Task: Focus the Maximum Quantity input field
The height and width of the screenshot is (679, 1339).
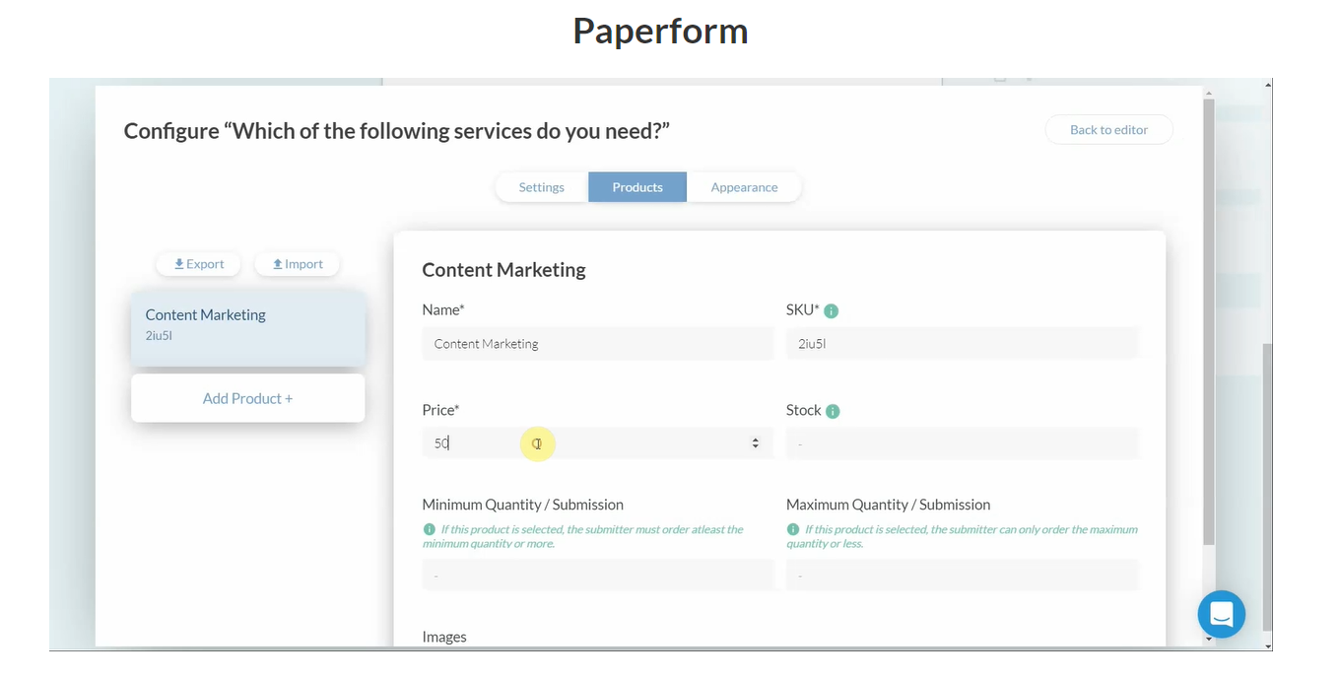Action: (962, 575)
